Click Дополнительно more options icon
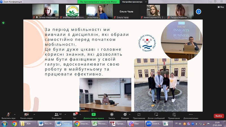The width and height of the screenshot is (226, 127). tap(191, 114)
